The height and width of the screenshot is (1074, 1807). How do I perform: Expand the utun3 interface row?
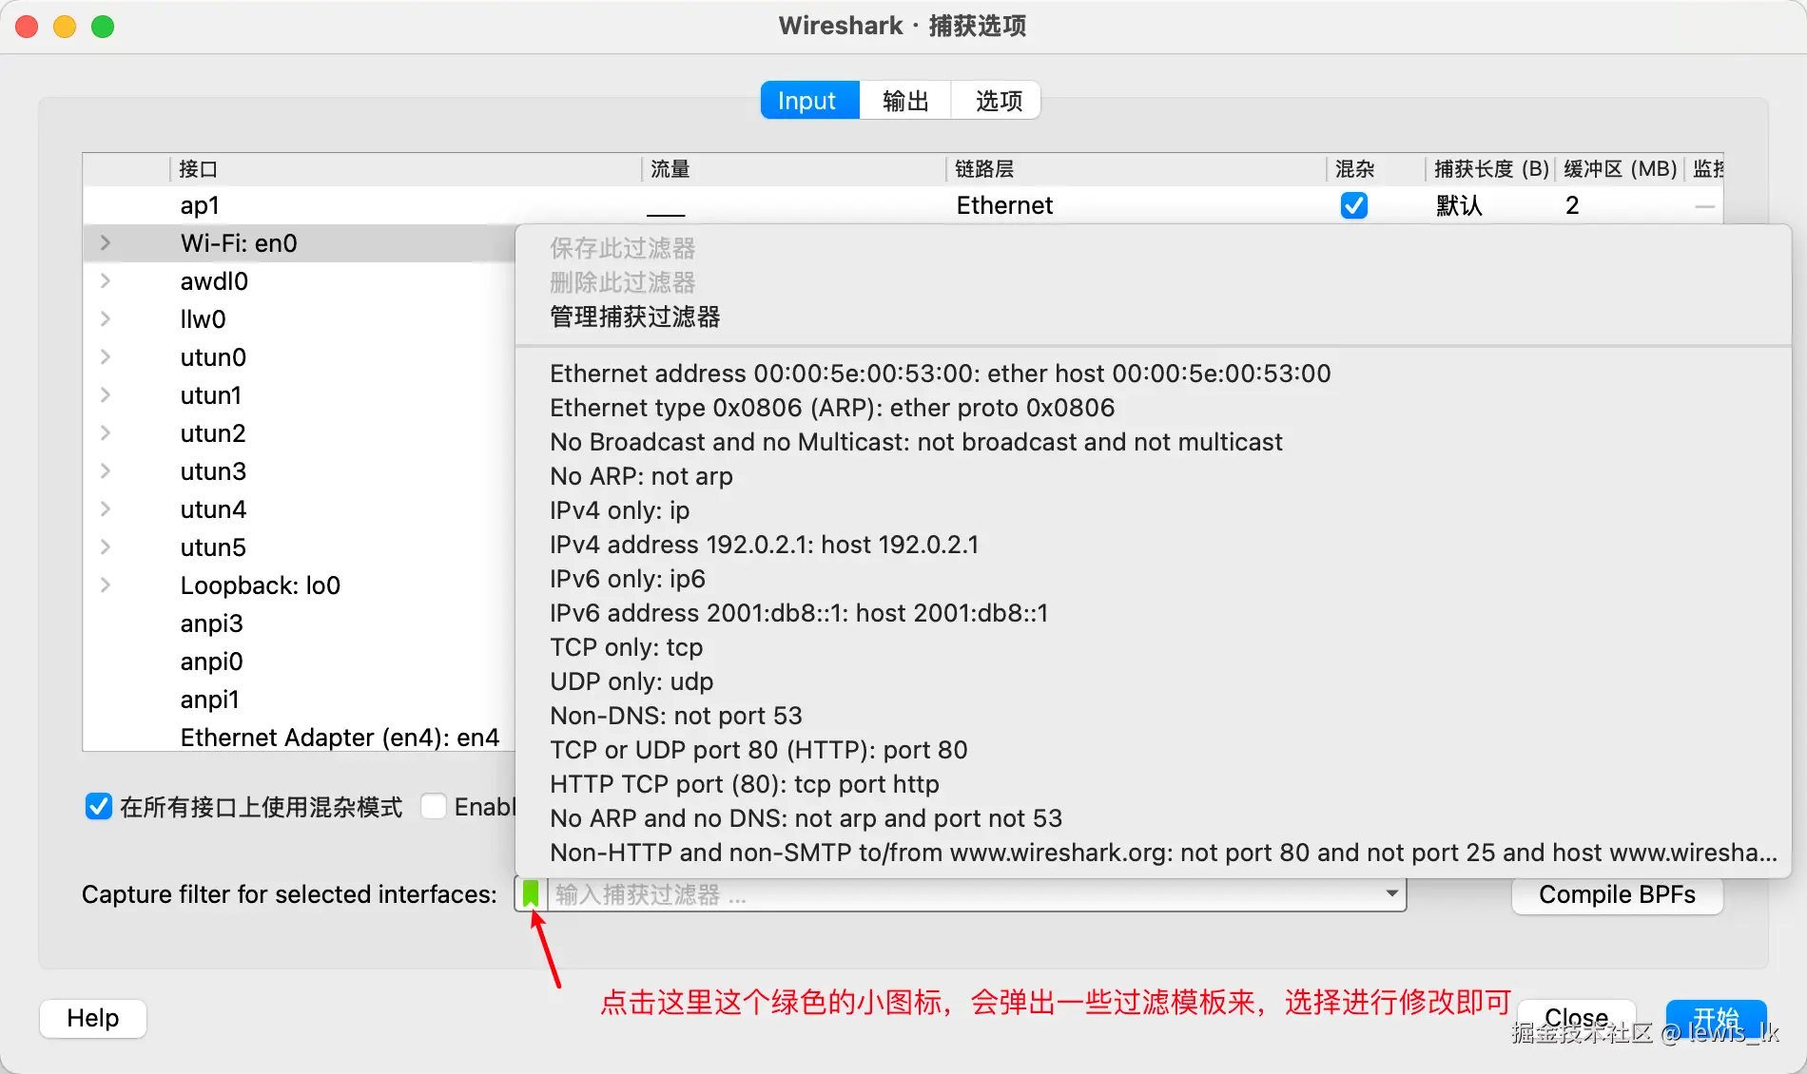106,471
